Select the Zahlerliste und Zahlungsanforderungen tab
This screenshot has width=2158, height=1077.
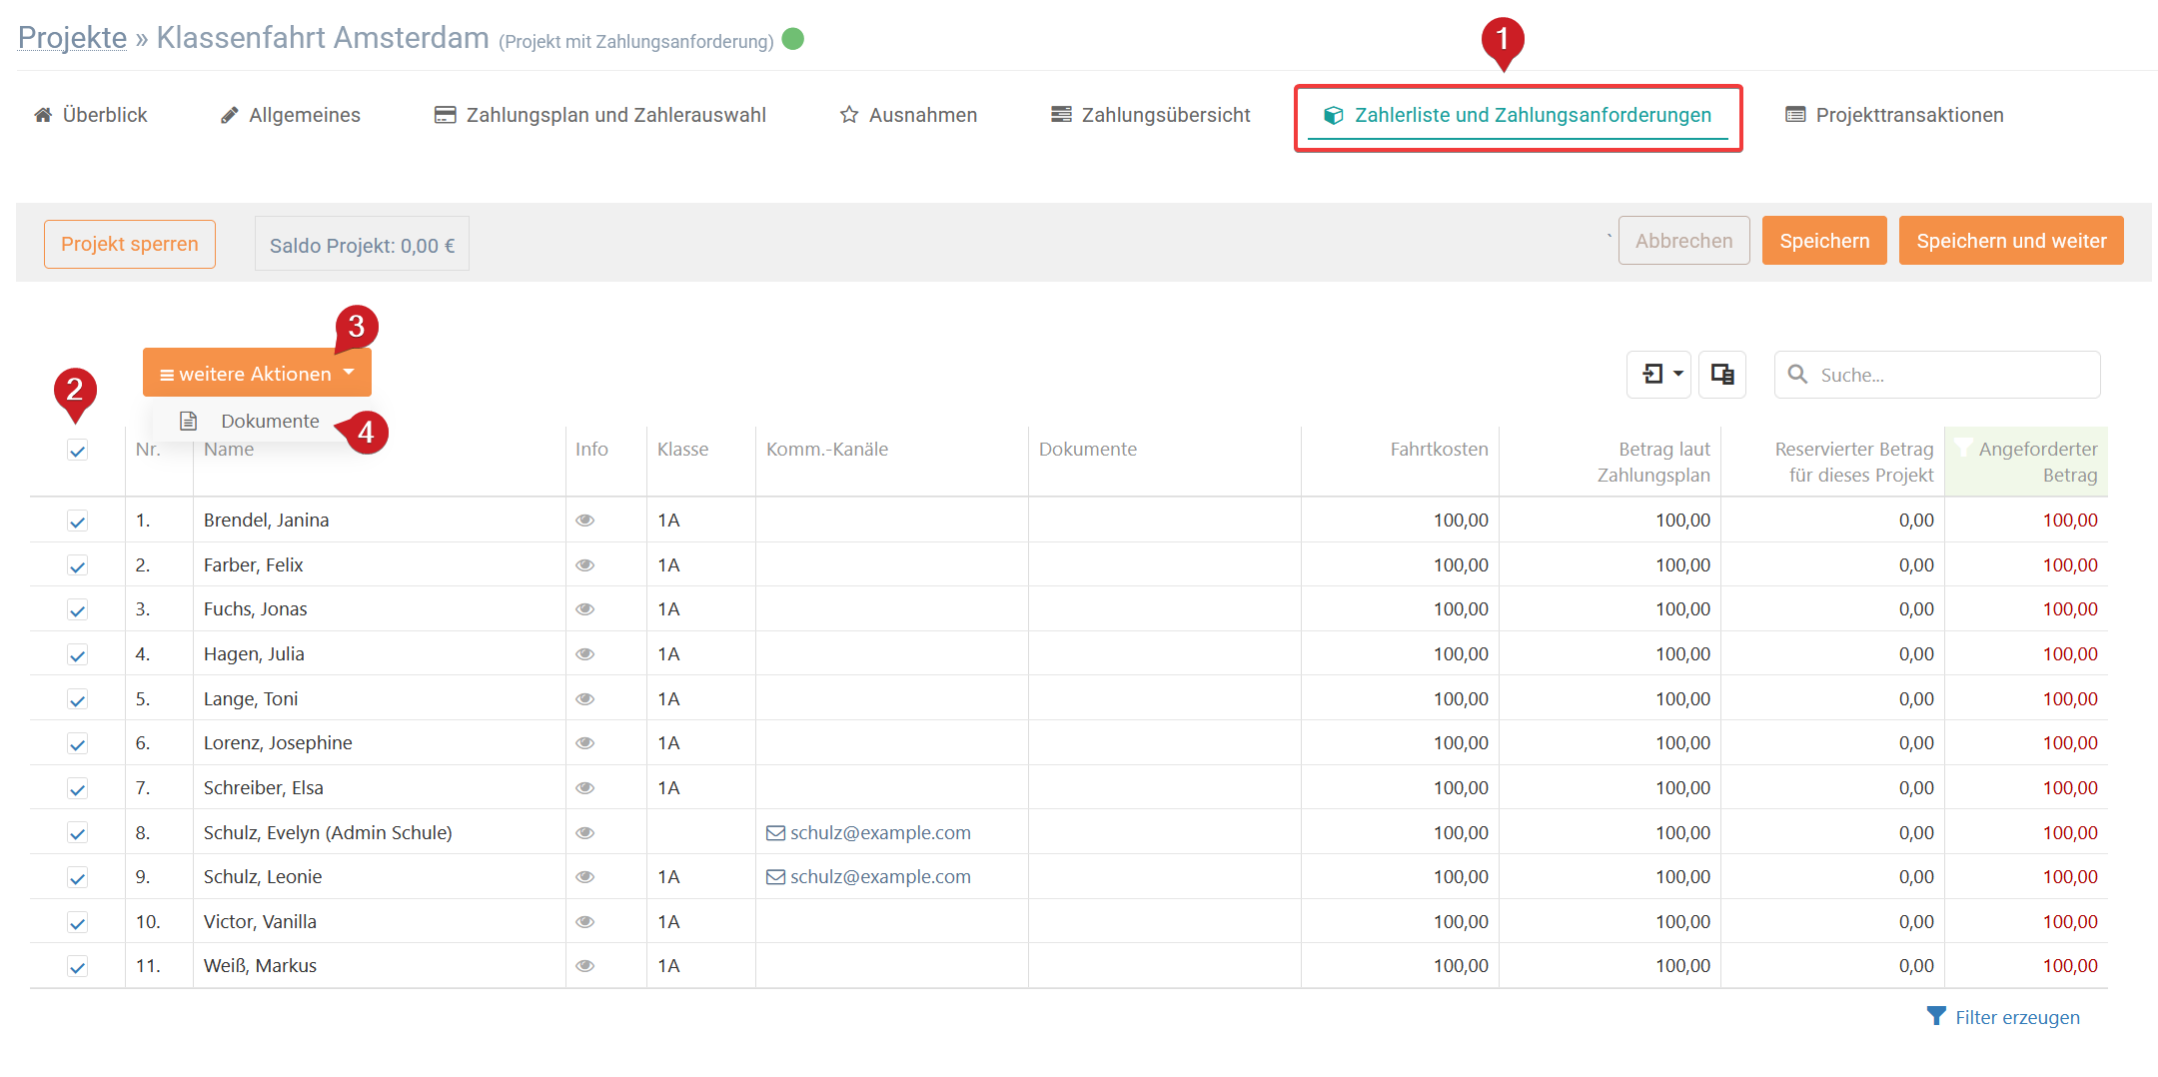1518,116
